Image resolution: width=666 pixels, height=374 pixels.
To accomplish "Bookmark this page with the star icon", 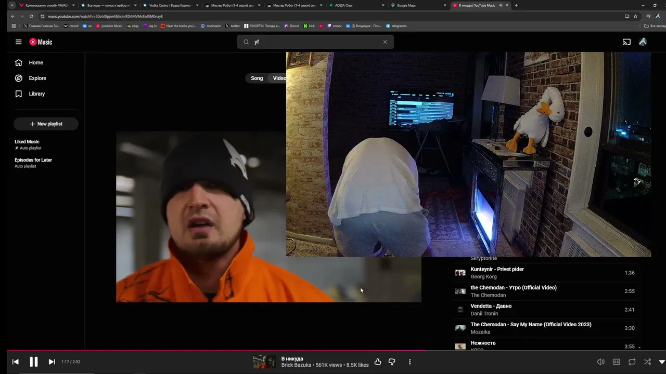I will tap(635, 16).
